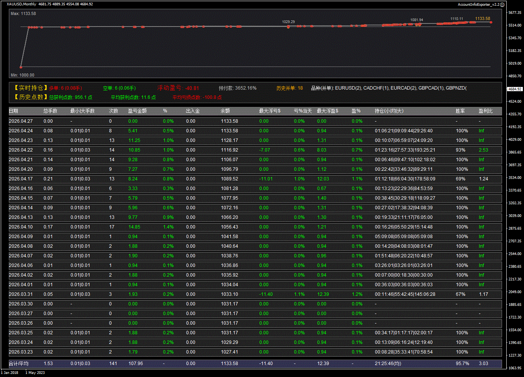Screen dimensions: 524x377
Task: Select the 日期 column header
Action: (13, 111)
